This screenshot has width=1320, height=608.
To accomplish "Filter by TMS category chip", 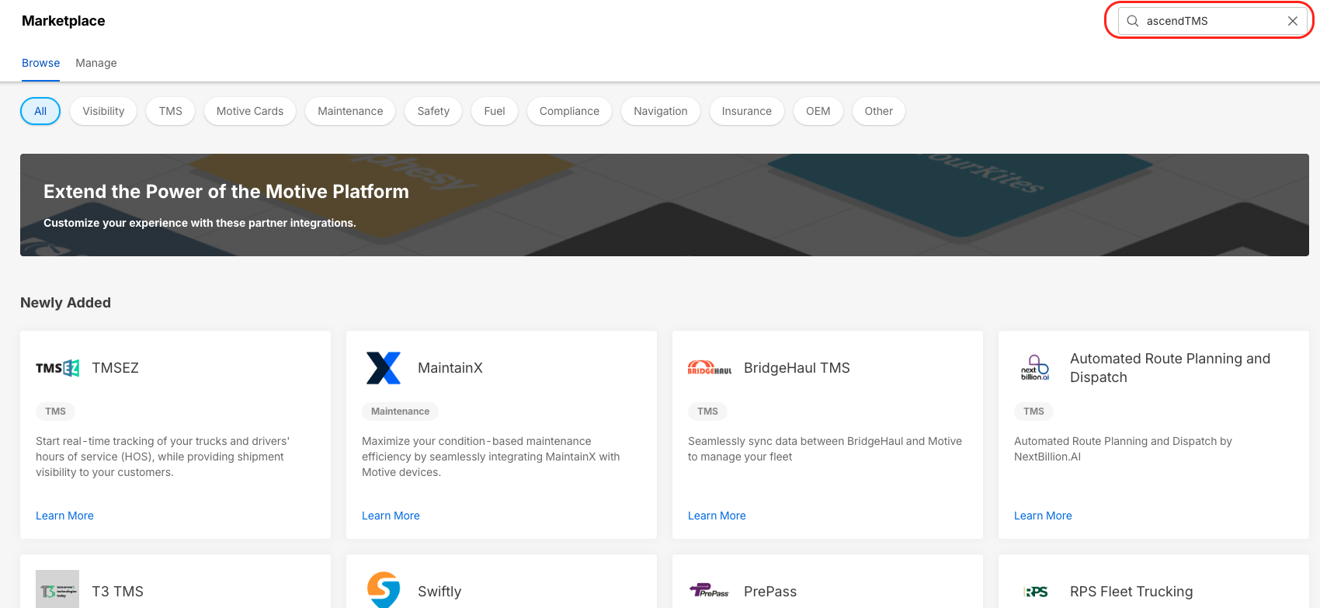I will pyautogui.click(x=171, y=111).
